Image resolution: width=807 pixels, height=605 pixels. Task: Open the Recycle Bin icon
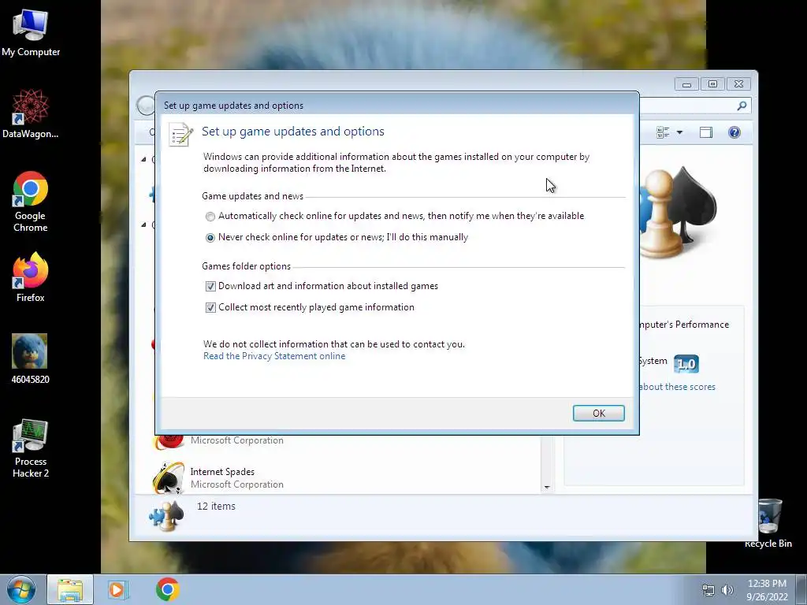(x=768, y=522)
